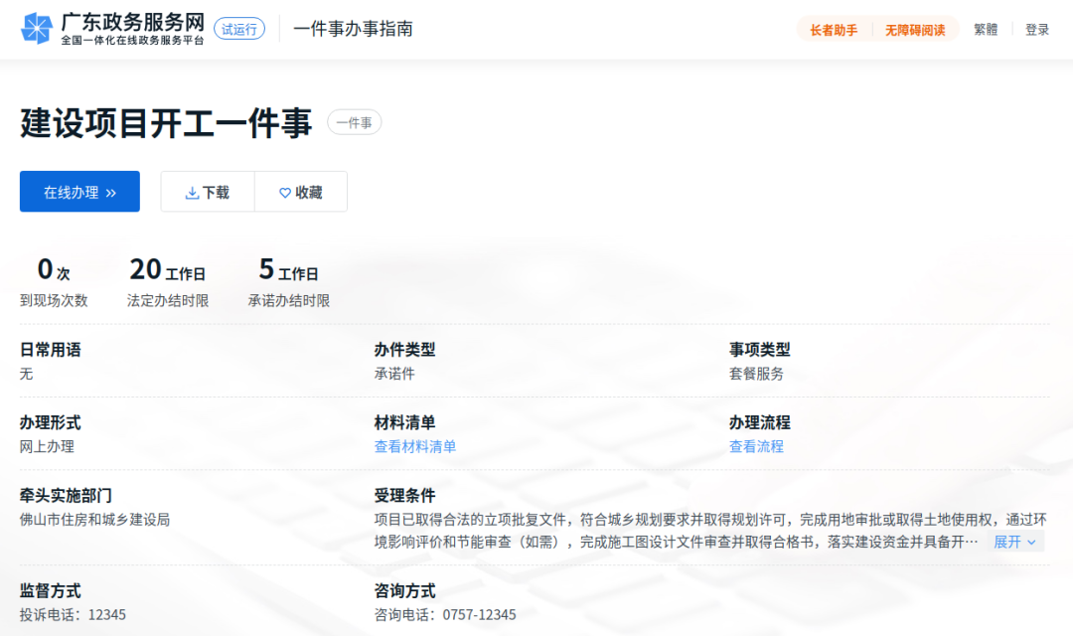
Task: Click the double-chevron on 在线办理
Action: (x=111, y=193)
